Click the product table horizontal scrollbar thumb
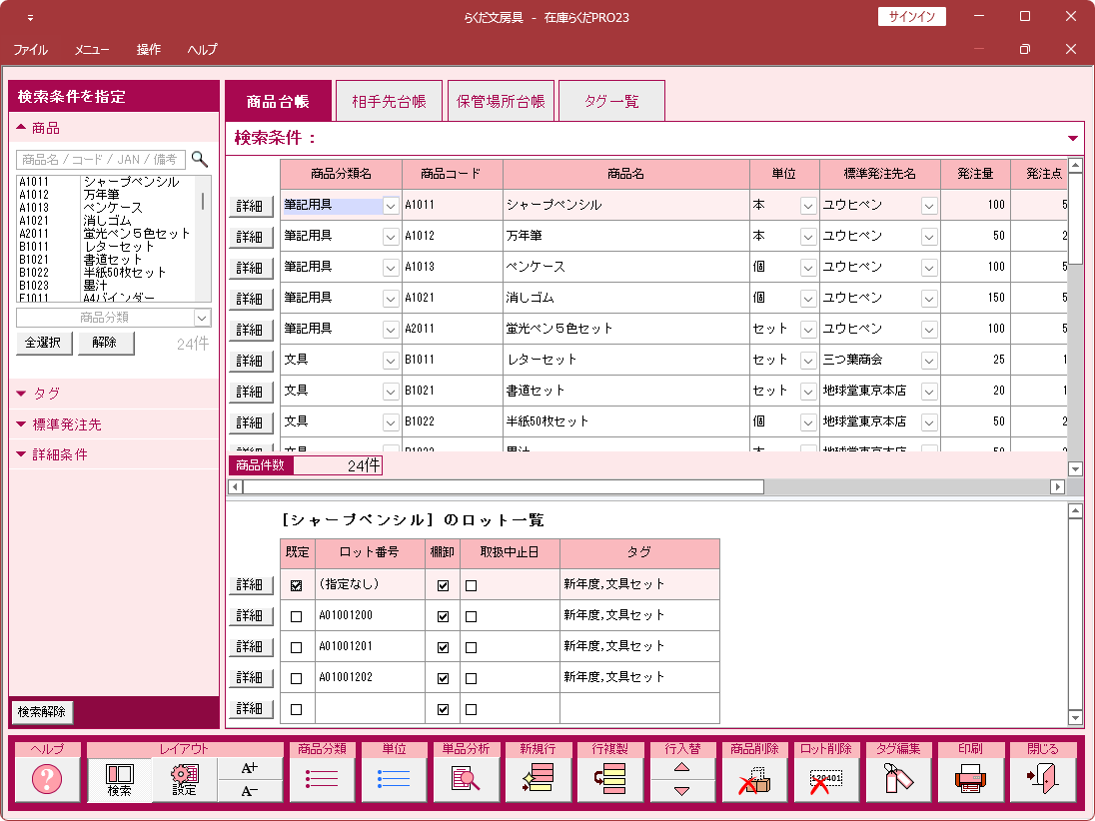This screenshot has height=821, width=1095. coord(503,486)
